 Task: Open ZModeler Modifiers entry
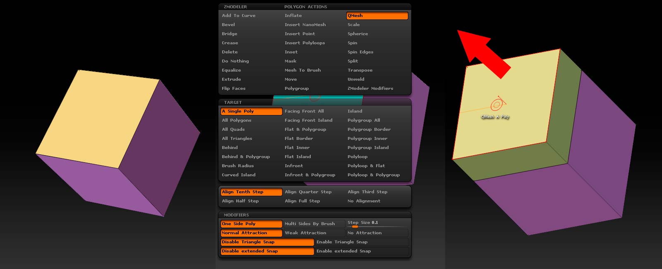click(x=370, y=89)
